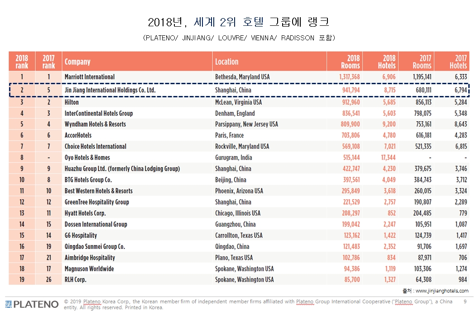Select GreenTree Hospitality Group cell
The width and height of the screenshot is (476, 311).
(96, 202)
